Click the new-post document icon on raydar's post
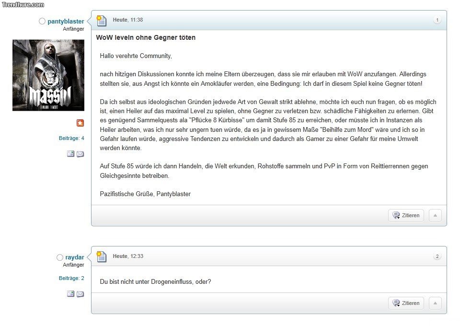 point(101,257)
